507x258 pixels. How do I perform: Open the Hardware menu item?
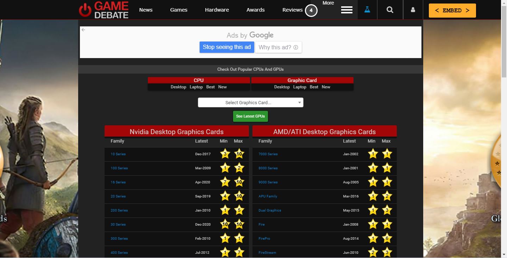[x=217, y=10]
